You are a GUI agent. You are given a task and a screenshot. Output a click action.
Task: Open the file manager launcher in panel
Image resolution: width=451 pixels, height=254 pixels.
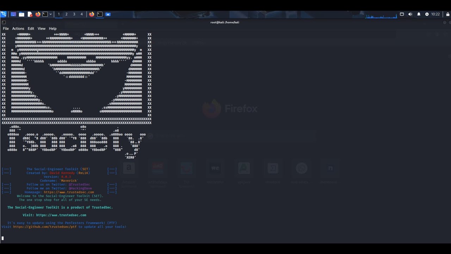(21, 14)
